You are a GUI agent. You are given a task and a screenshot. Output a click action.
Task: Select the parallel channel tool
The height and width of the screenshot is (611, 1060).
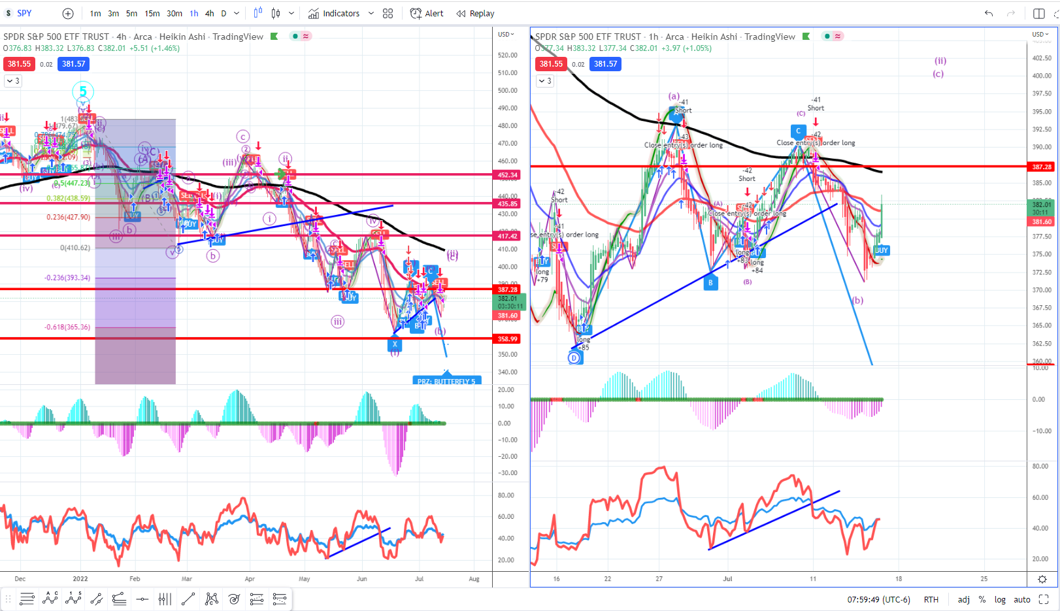96,599
